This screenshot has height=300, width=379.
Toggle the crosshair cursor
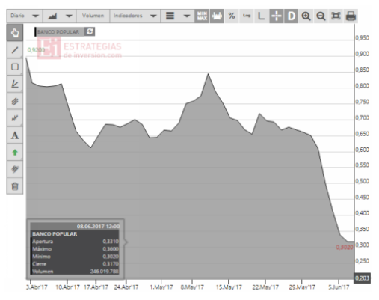(x=277, y=16)
